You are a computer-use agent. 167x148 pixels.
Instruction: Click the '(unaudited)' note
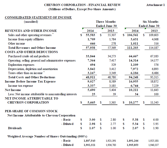pos(31,22)
